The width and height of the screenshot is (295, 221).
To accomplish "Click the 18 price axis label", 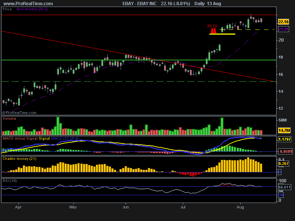I will click(x=281, y=57).
